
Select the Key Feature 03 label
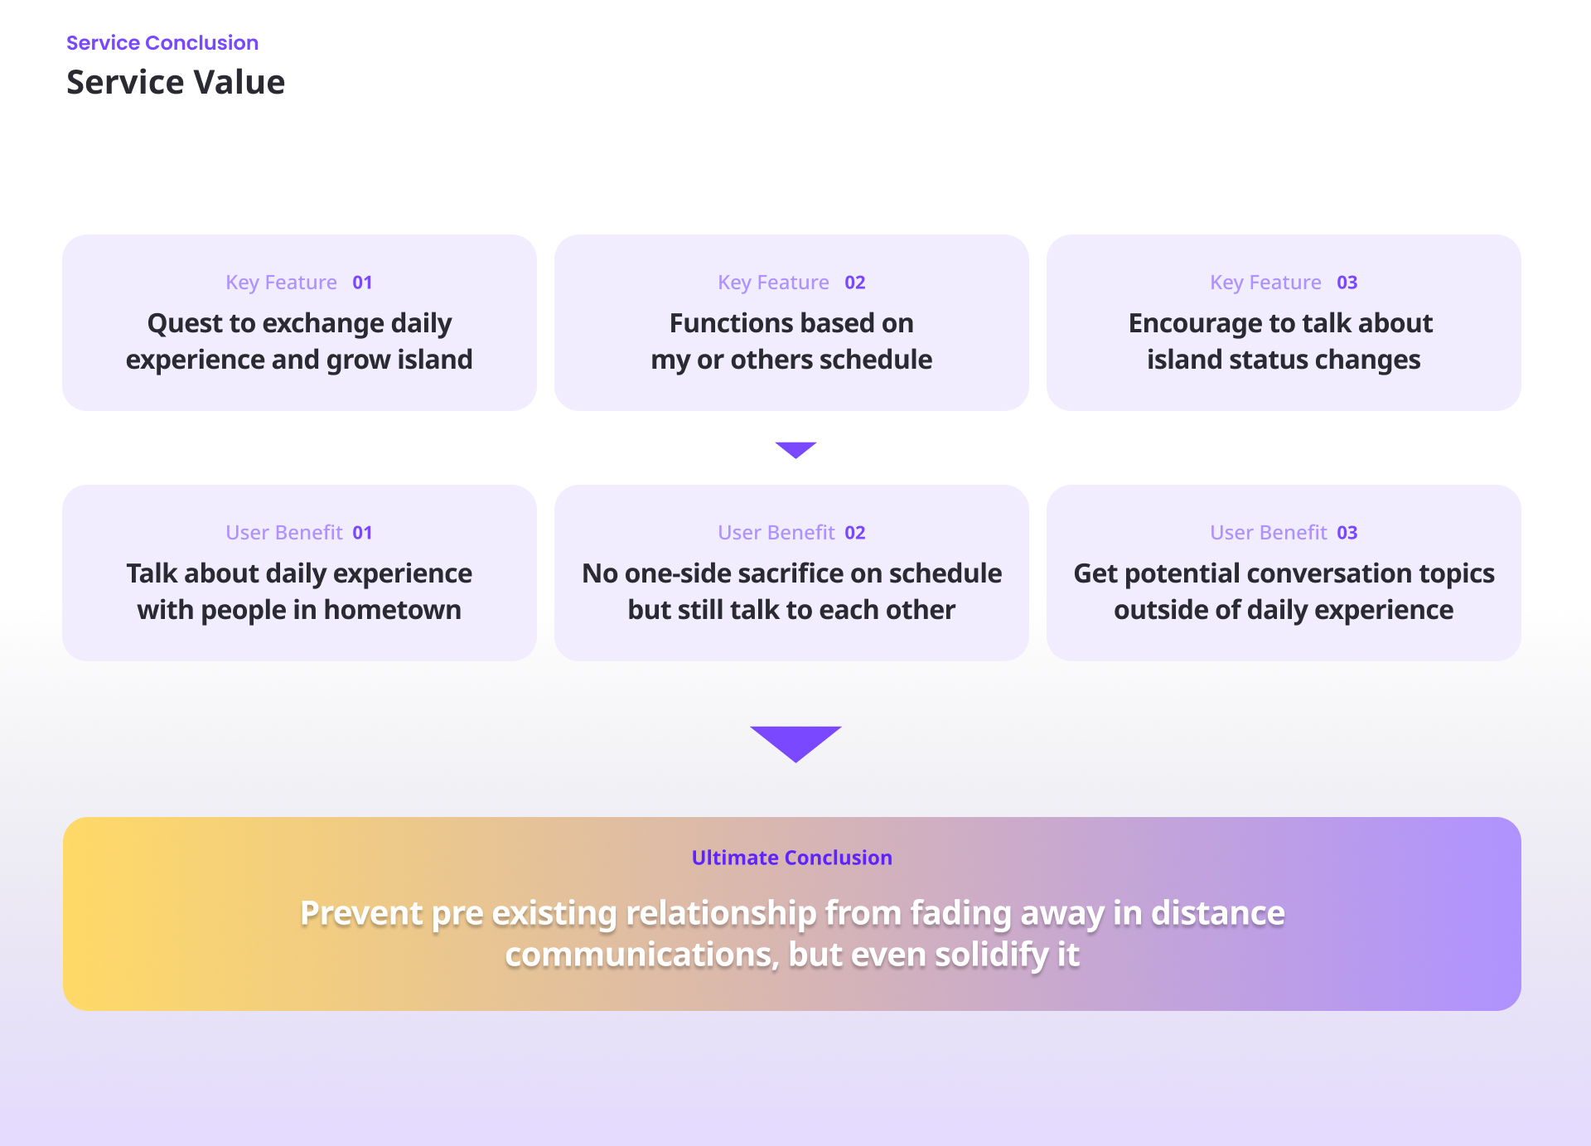pos(1284,283)
